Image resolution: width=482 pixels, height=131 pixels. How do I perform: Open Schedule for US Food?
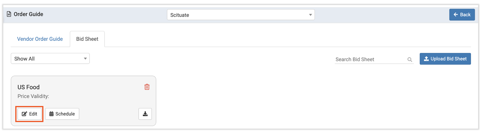(x=62, y=114)
